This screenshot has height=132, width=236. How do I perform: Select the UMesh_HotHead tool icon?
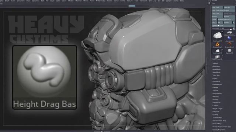(229, 33)
